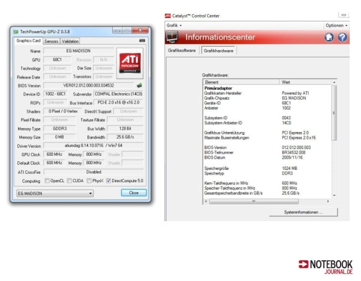Click the Driver Version atiumdag field

point(94,146)
